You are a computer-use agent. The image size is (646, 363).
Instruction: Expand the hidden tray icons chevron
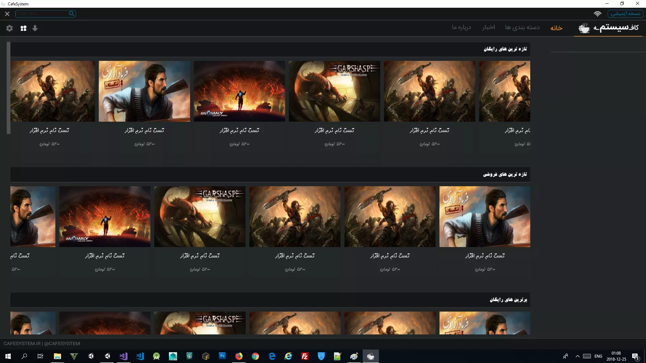[577, 356]
